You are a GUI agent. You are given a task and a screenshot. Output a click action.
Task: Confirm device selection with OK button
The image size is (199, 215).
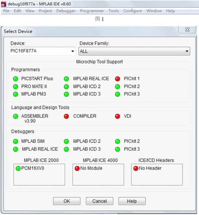(67, 201)
